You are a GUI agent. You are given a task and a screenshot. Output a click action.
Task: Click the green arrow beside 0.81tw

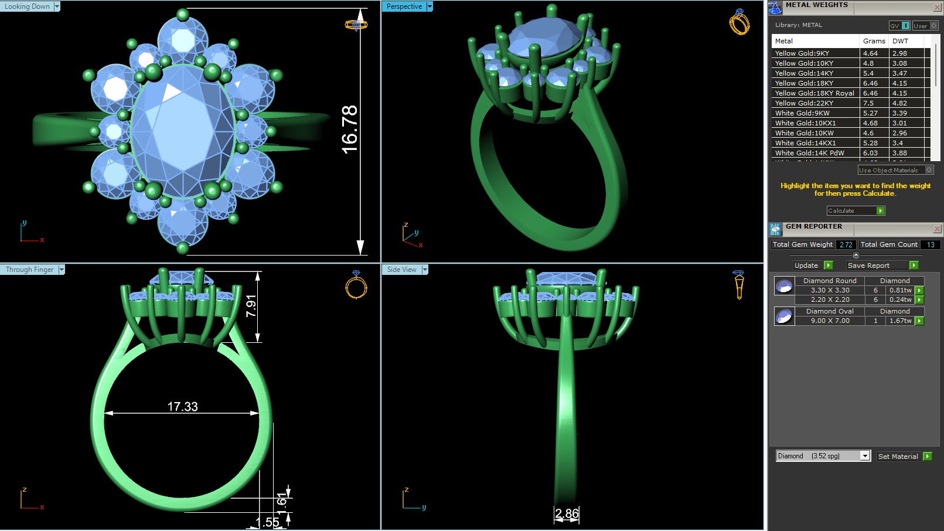919,290
